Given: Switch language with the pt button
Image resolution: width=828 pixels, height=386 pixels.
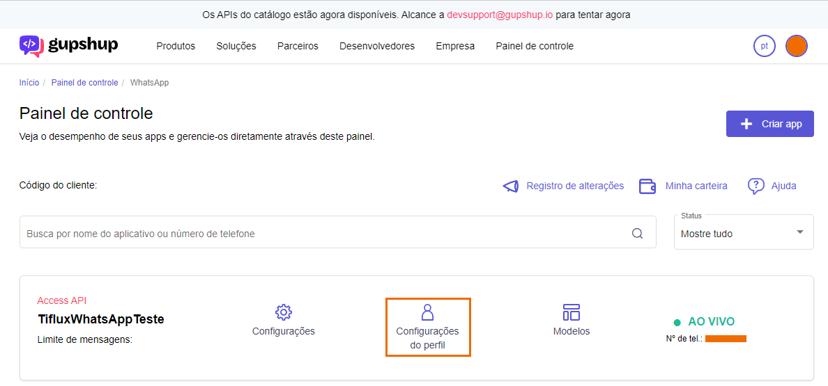Looking at the screenshot, I should point(764,46).
